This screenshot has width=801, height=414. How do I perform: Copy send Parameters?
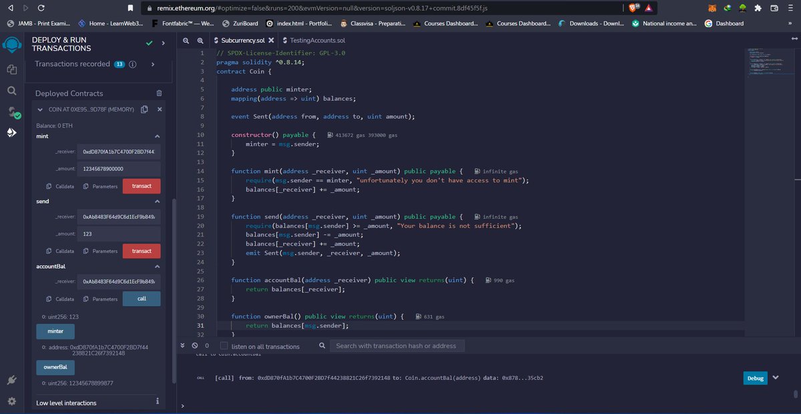(101, 251)
